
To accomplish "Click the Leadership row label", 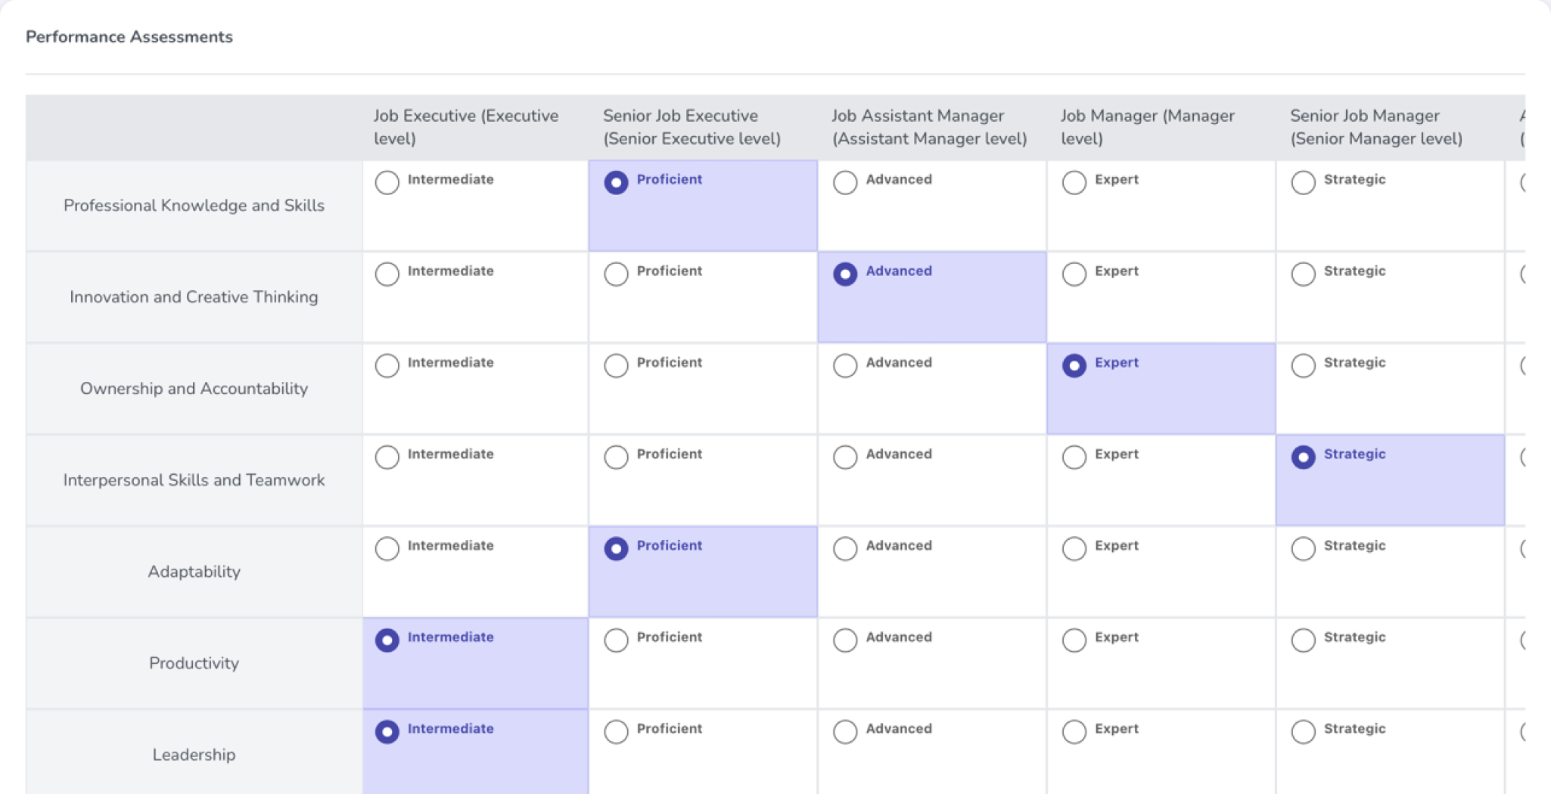I will 194,755.
